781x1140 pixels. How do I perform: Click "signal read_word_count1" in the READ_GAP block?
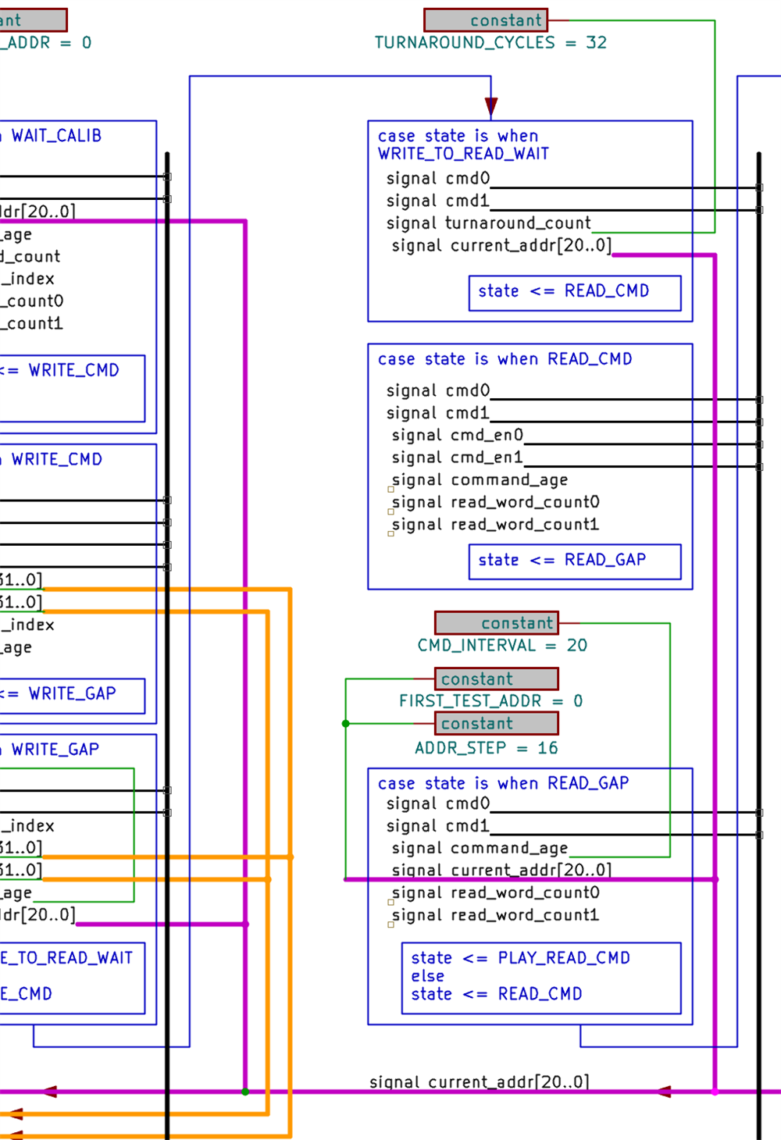[495, 915]
